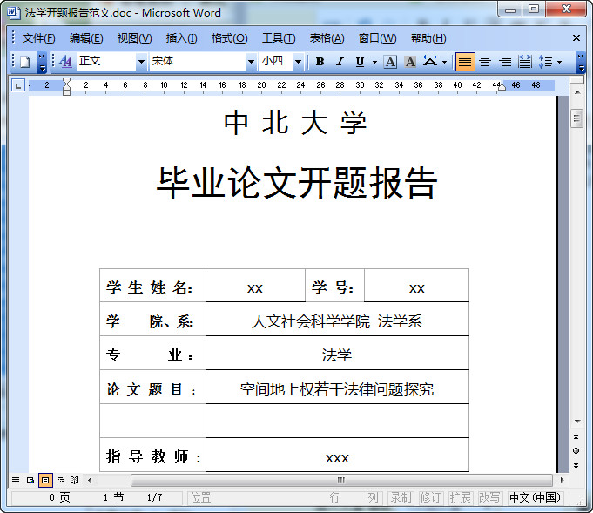Click the 中文(中国) language status entry

[x=535, y=498]
